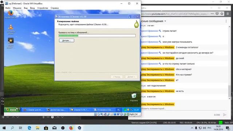Screen dimensions: 233x131
Task: Open the VLC media player desktop shortcut
Action: pos(11,29)
